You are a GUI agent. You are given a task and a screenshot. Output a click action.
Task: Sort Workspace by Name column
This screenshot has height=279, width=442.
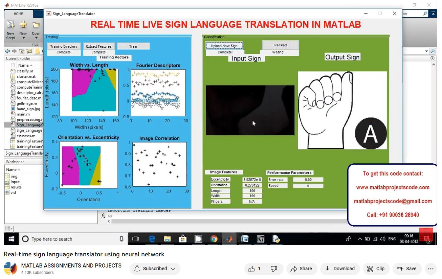pos(14,169)
